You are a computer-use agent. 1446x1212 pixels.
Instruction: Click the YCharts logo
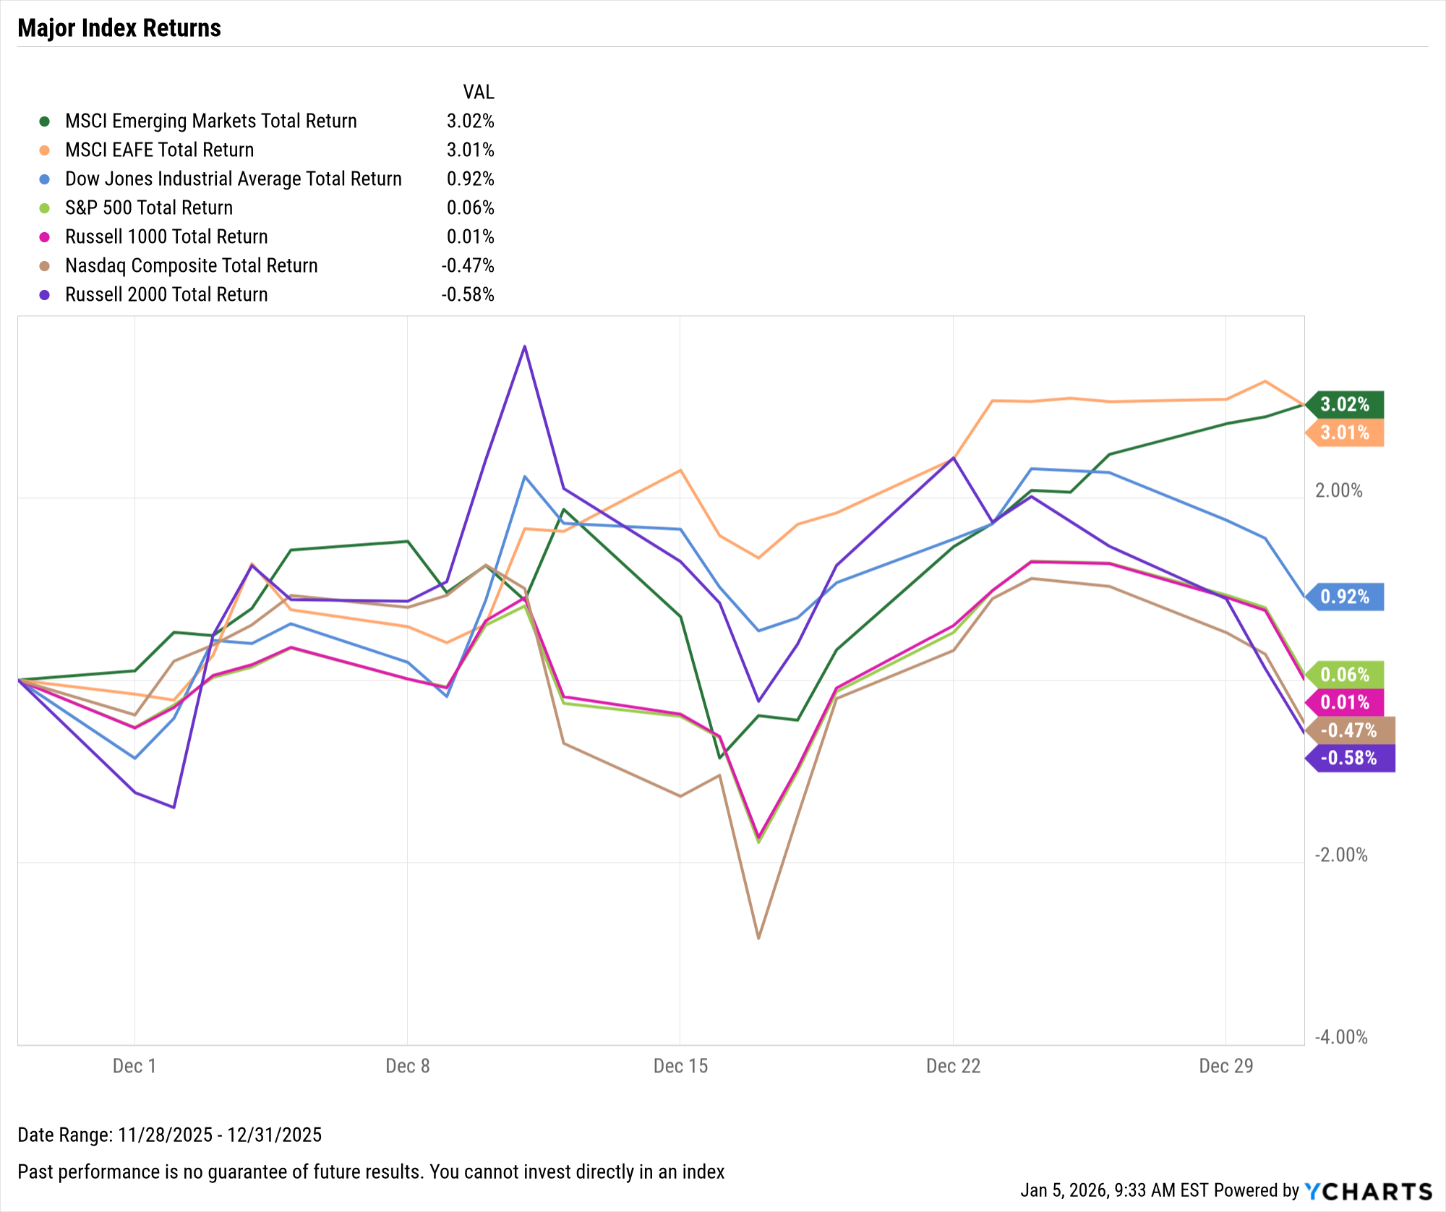click(x=1368, y=1191)
